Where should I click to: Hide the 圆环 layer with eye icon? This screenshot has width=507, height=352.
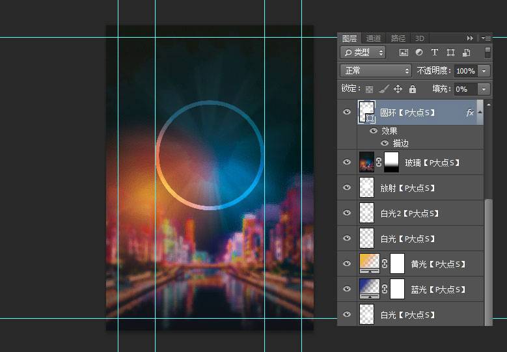pyautogui.click(x=347, y=112)
